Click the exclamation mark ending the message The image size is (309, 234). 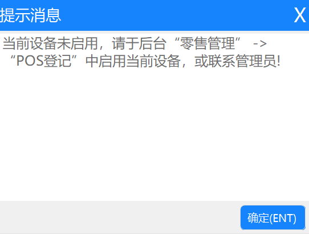(x=278, y=61)
